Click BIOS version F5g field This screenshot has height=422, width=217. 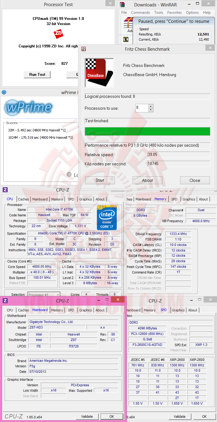[x=73, y=366]
